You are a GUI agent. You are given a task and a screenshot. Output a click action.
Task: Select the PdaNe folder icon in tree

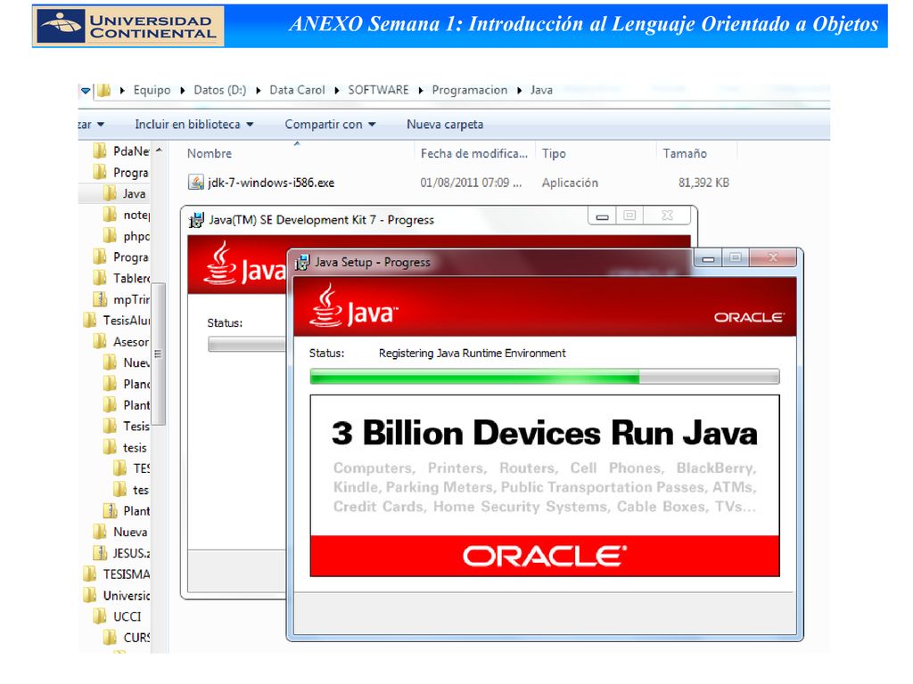coord(100,151)
